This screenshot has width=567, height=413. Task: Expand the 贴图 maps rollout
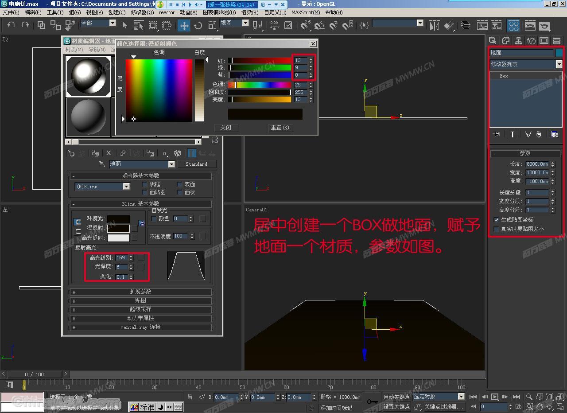[x=141, y=300]
